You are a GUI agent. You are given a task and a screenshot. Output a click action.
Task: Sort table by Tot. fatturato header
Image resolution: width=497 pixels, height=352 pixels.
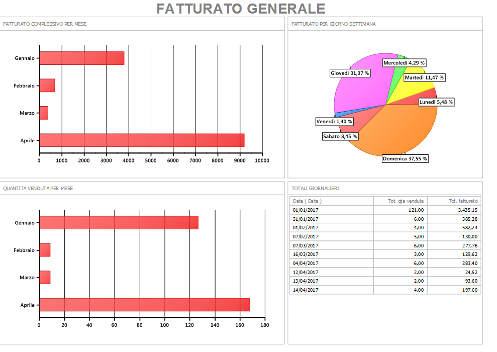point(454,201)
